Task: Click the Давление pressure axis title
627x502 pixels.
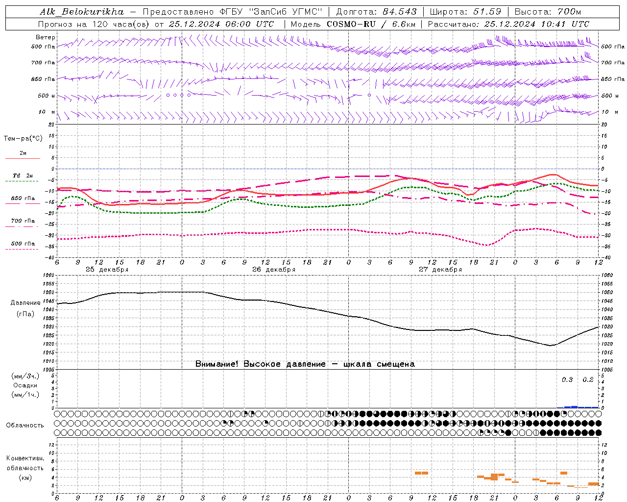Action: click(x=25, y=303)
